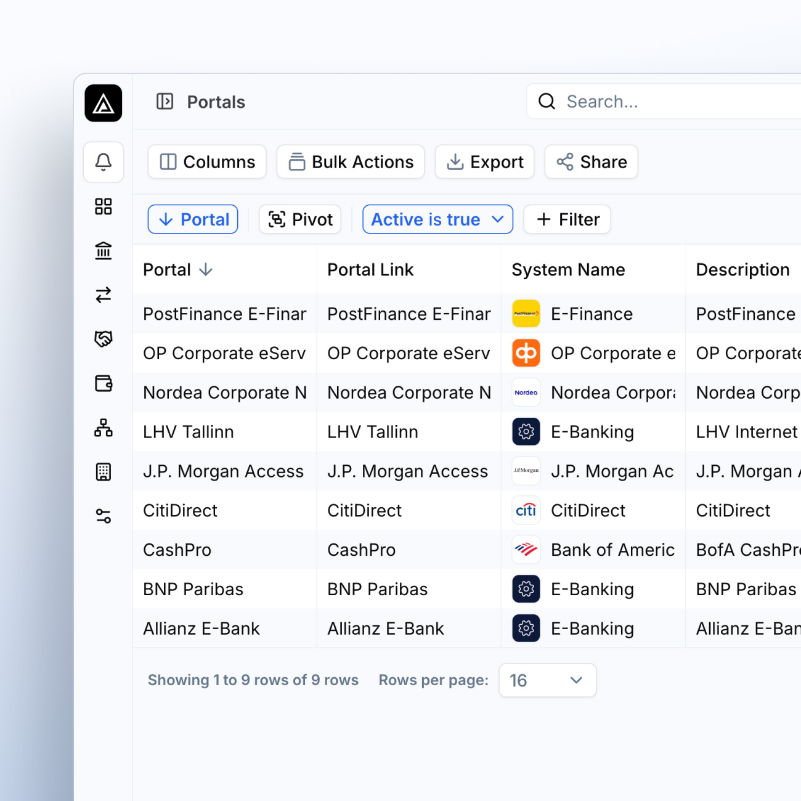Open the Bulk Actions menu
Viewport: 801px width, 801px height.
(351, 162)
